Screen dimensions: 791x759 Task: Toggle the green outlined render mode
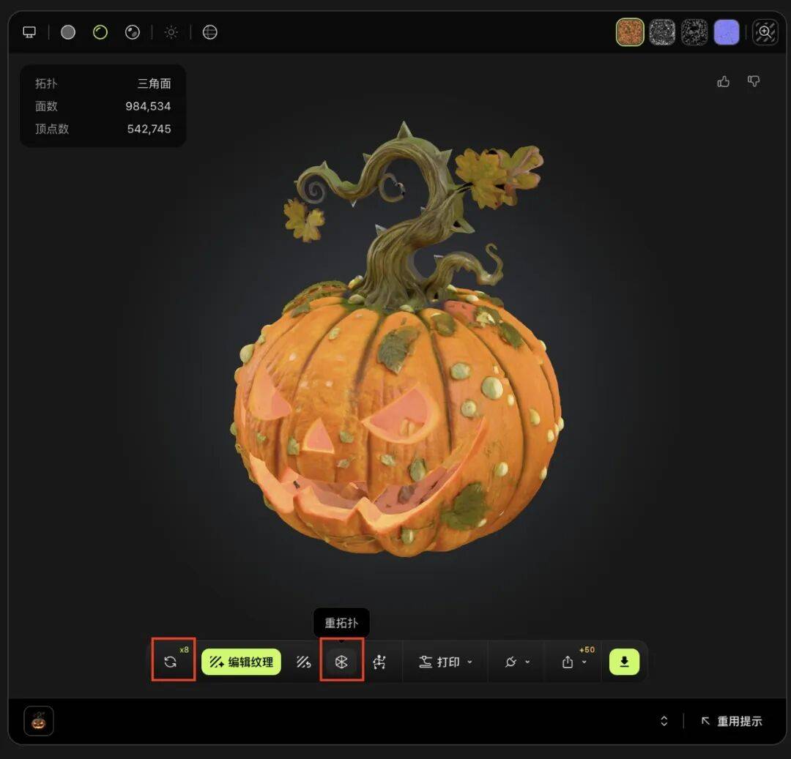pyautogui.click(x=100, y=32)
